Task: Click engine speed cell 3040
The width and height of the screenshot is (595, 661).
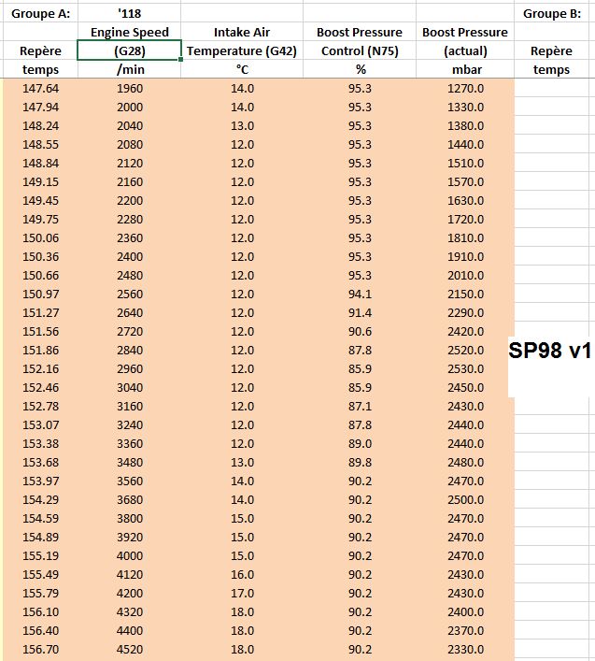Action: 129,387
